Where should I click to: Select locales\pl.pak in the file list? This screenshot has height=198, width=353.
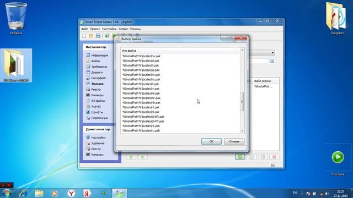[x=141, y=112]
